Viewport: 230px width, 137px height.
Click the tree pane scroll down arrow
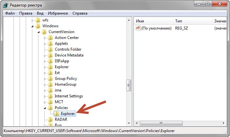[x=129, y=123]
